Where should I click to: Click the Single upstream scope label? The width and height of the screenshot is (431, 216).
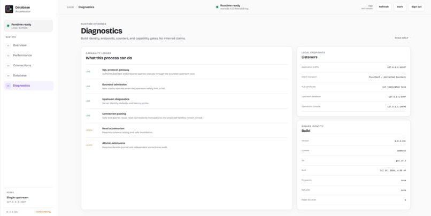point(18,197)
